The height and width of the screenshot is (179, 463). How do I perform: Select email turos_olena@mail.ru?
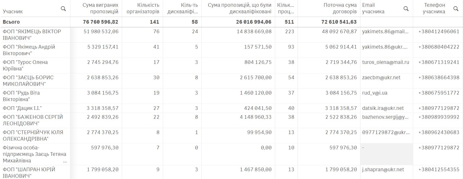385,62
